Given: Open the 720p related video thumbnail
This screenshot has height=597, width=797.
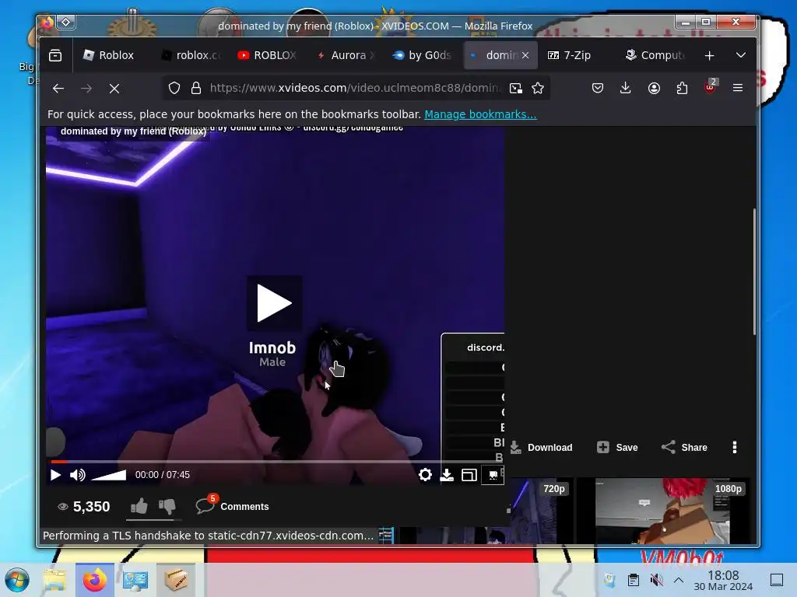Looking at the screenshot, I should 539,511.
